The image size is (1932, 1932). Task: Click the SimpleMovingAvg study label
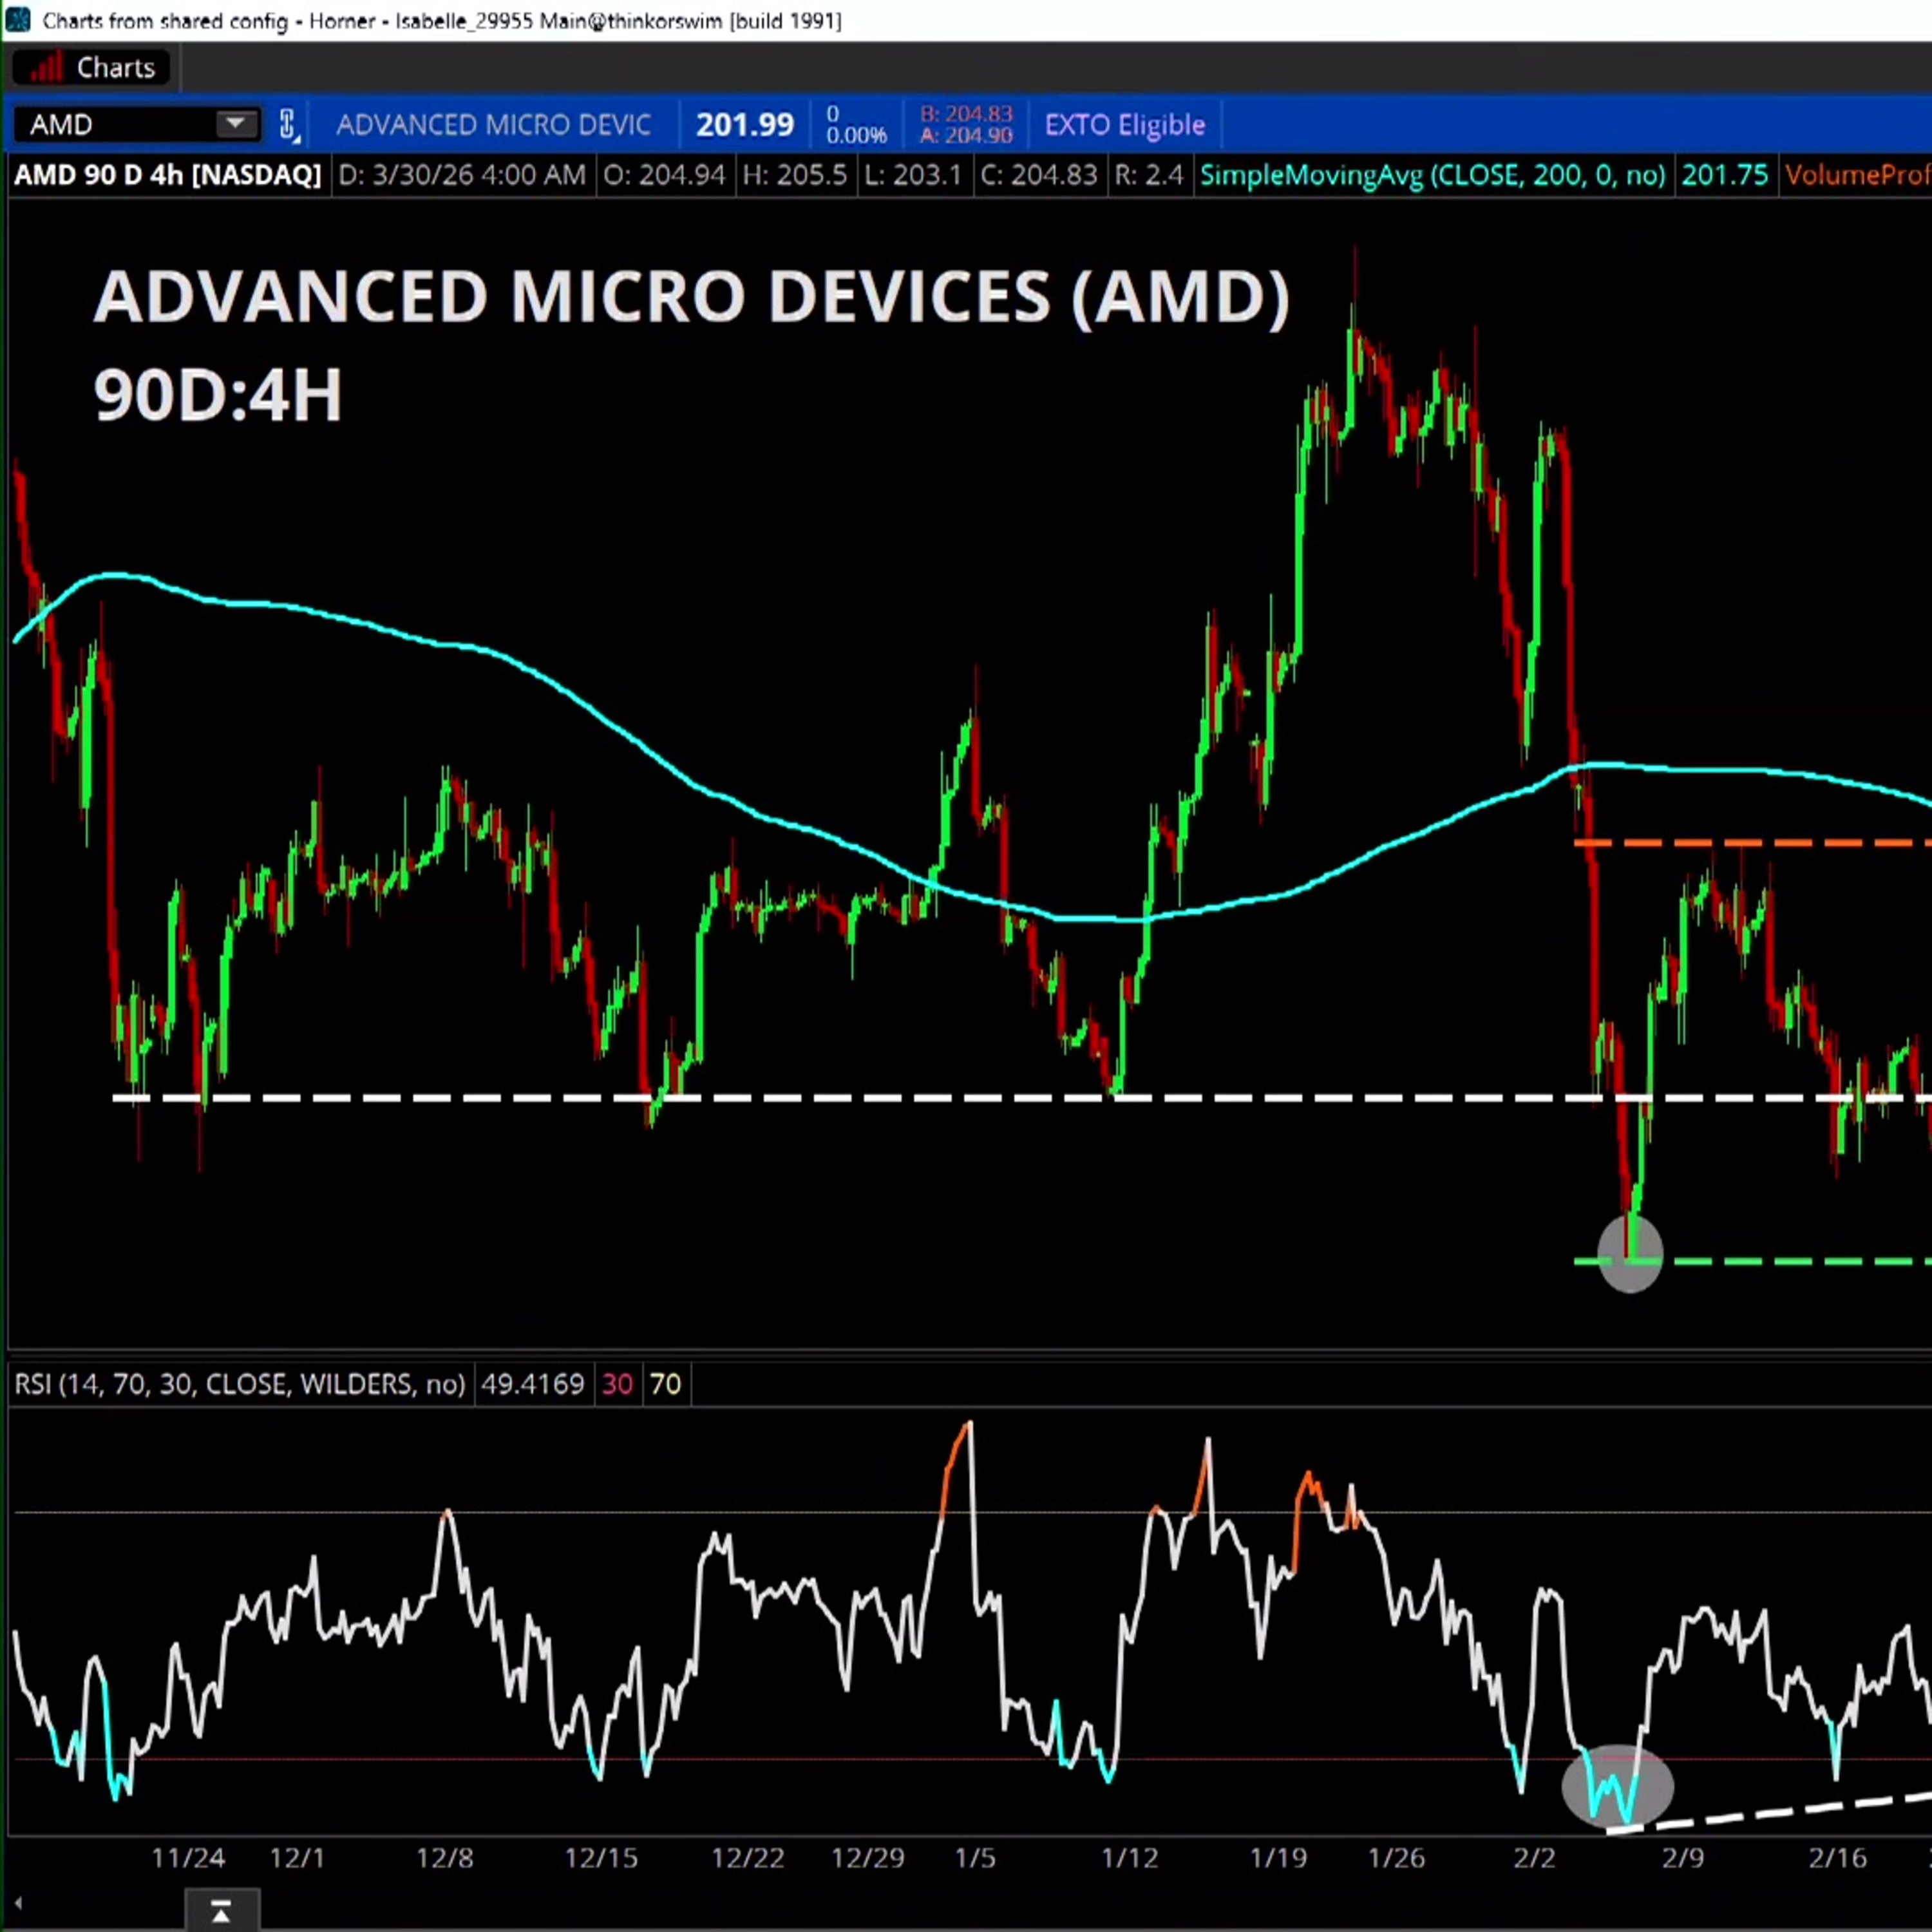coord(1432,175)
